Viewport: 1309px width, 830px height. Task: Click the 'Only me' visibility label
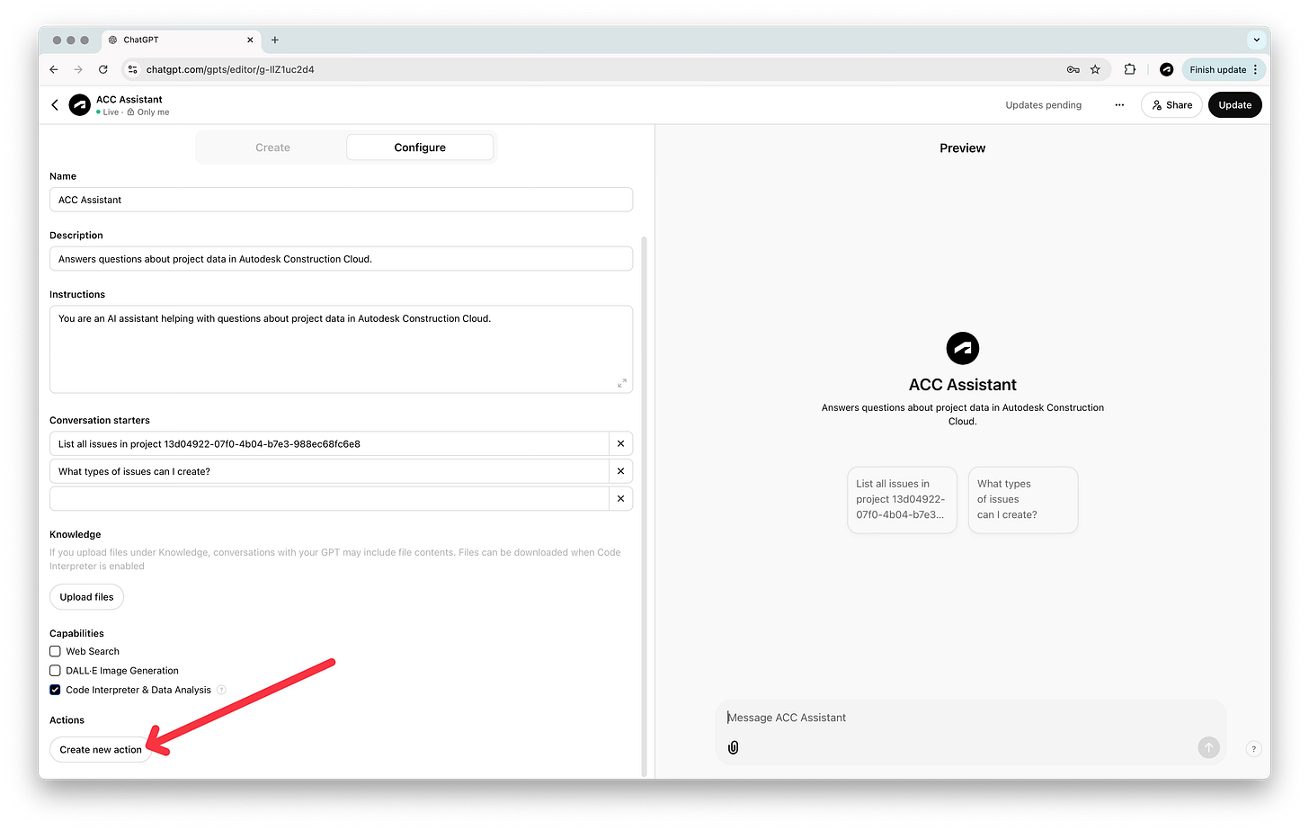pos(153,112)
